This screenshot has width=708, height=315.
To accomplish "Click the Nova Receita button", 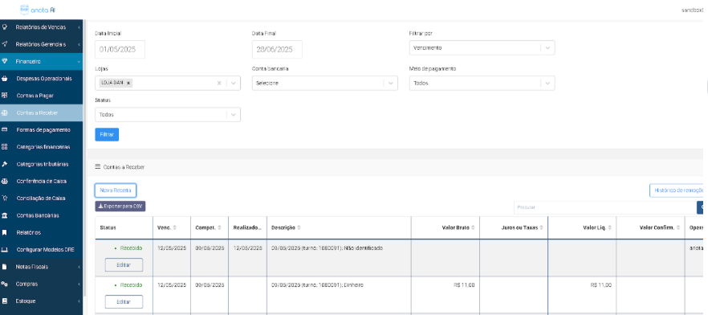I will point(116,190).
